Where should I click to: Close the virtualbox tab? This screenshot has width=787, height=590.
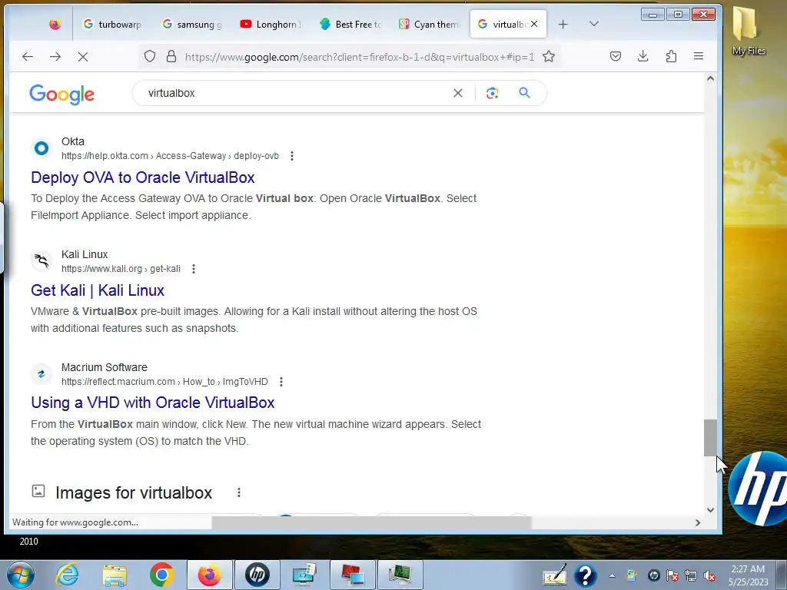pyautogui.click(x=534, y=24)
